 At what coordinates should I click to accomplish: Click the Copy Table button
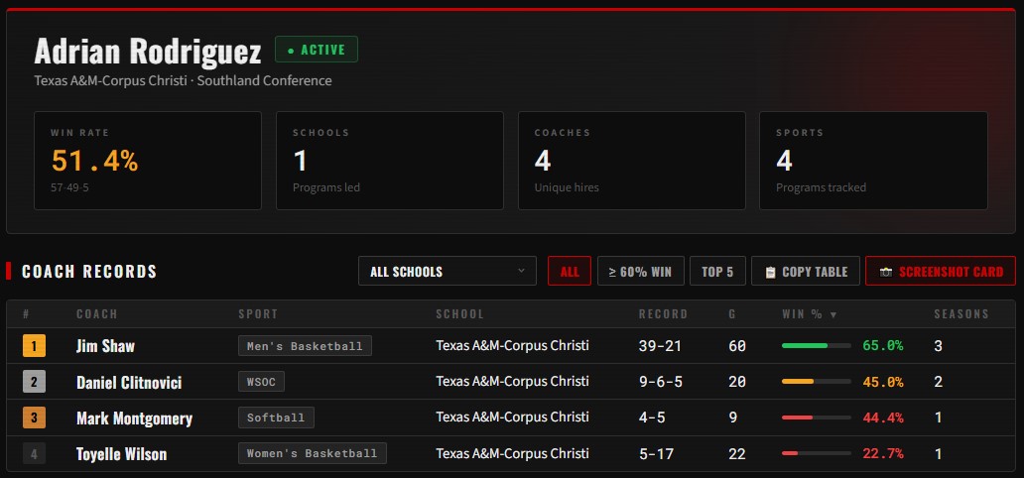[x=806, y=271]
